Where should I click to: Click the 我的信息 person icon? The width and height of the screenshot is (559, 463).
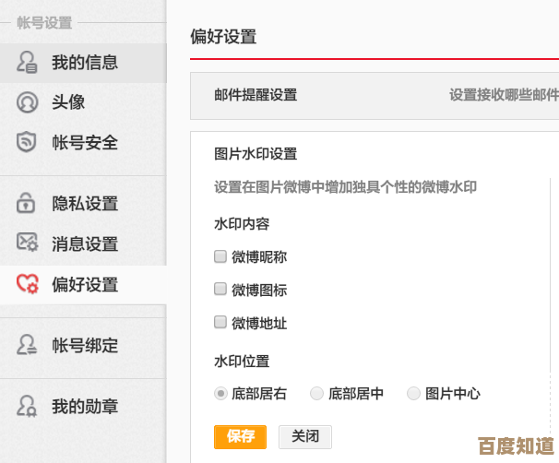coord(27,63)
